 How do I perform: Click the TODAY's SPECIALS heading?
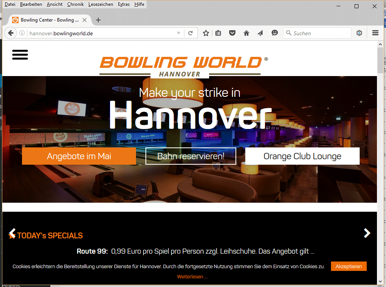pos(50,236)
